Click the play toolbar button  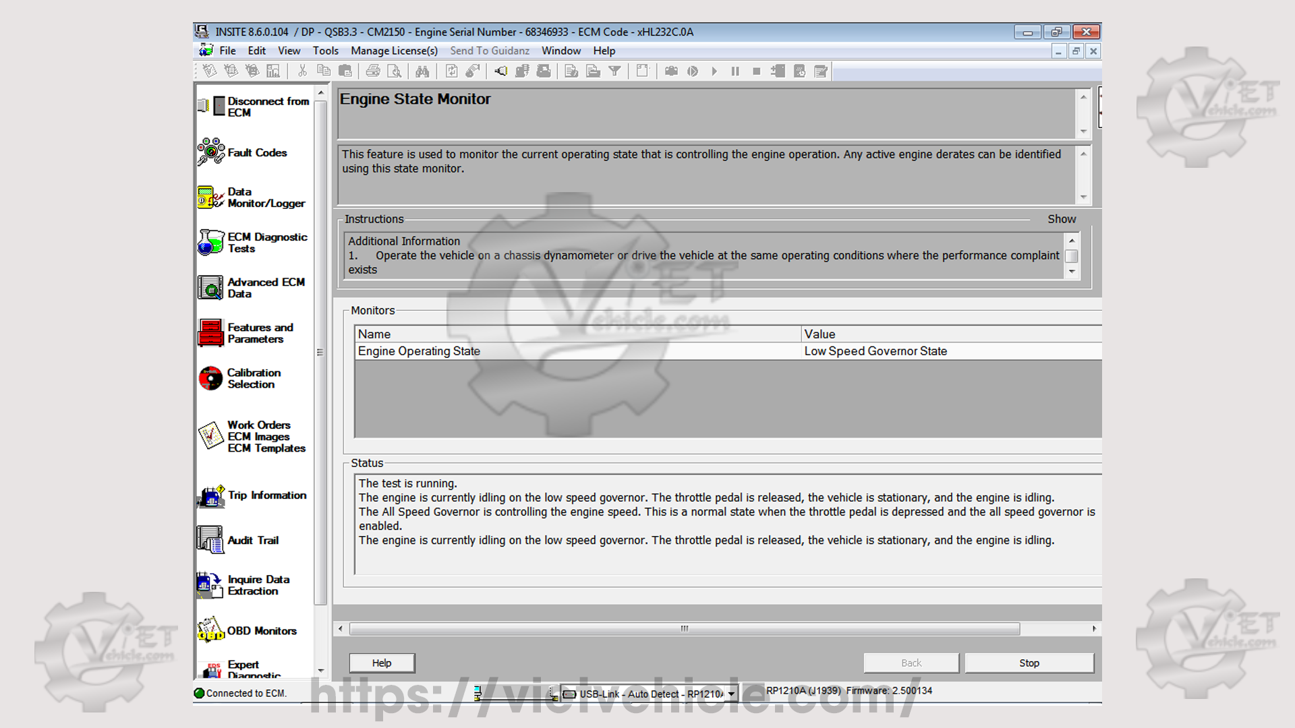tap(714, 71)
